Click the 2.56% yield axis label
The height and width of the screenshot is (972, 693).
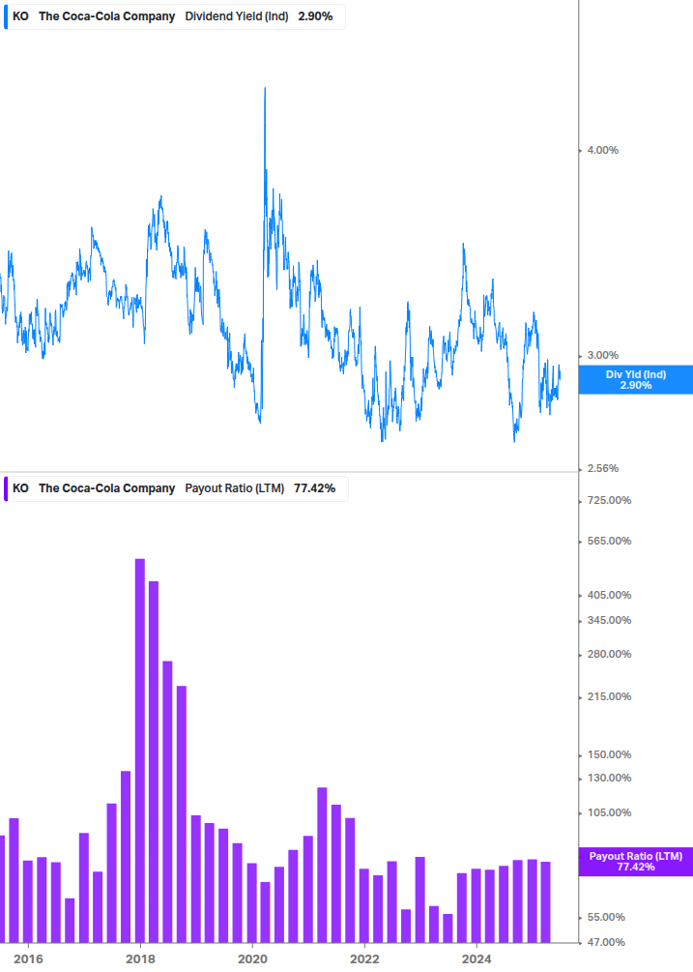602,469
